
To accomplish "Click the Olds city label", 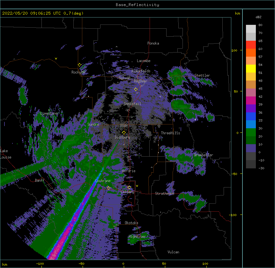I will [x=124, y=125].
